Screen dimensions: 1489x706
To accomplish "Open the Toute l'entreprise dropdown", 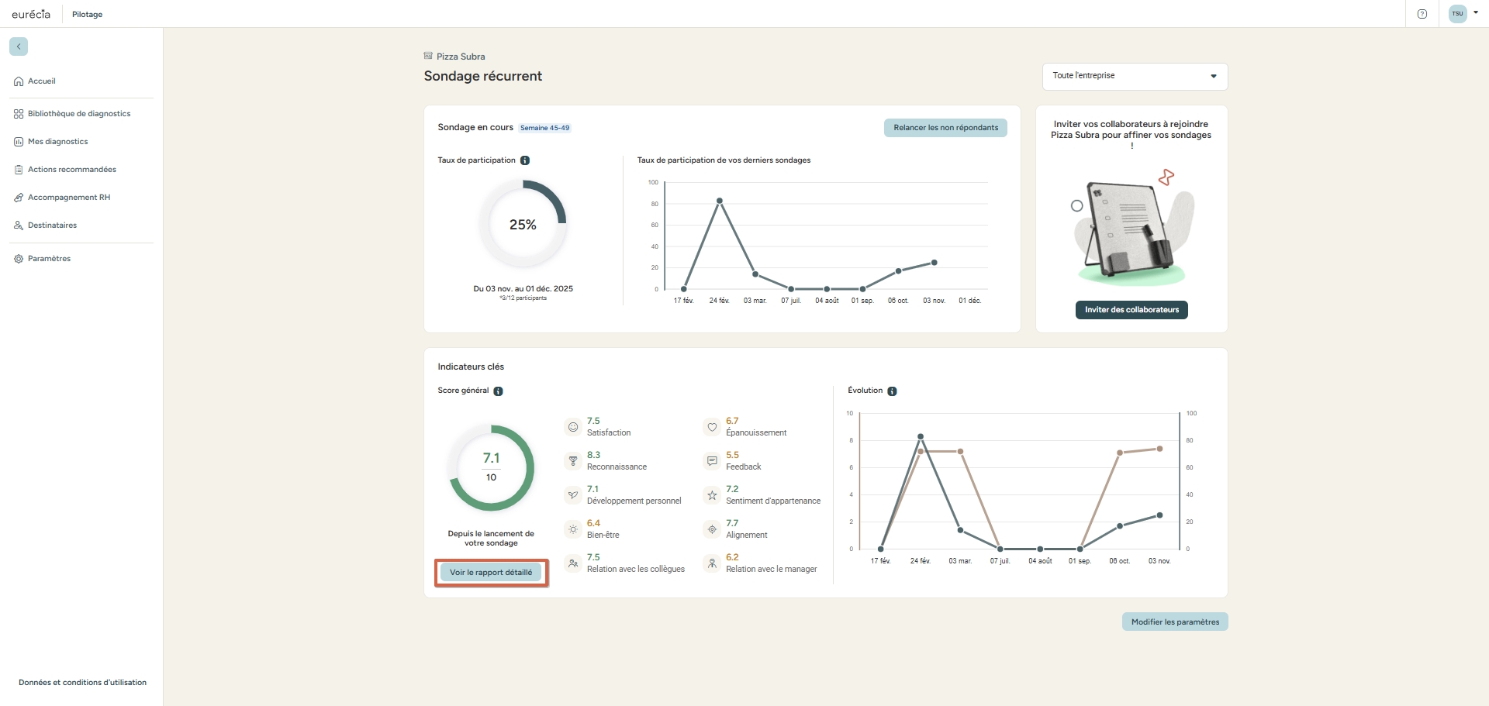I will point(1135,76).
